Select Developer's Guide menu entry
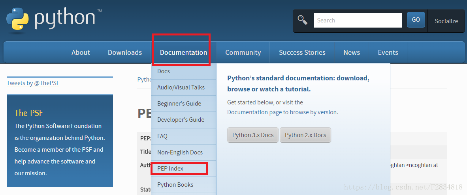The height and width of the screenshot is (195, 467). click(183, 120)
